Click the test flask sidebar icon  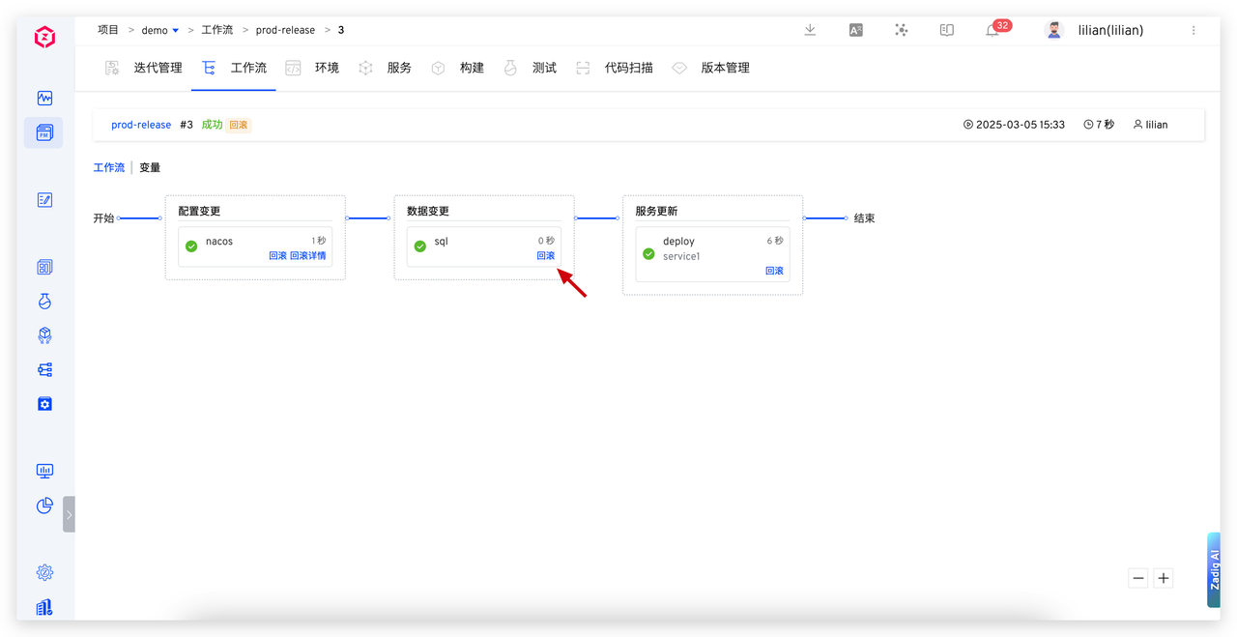(44, 302)
